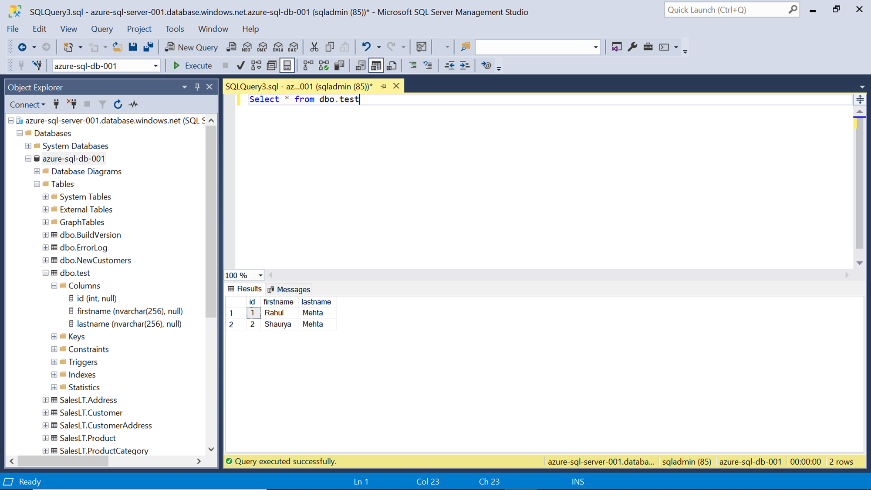871x490 pixels.
Task: Click the MDX query icon
Action: (x=247, y=47)
